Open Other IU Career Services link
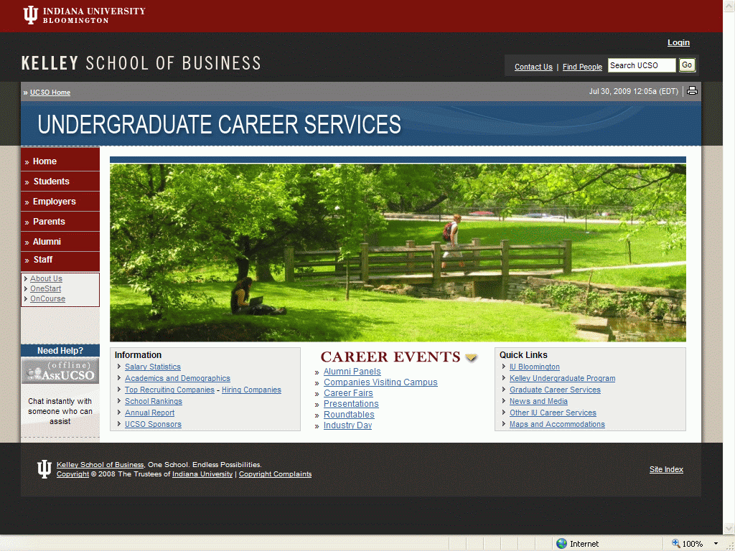Viewport: 735px width, 551px height. 553,413
